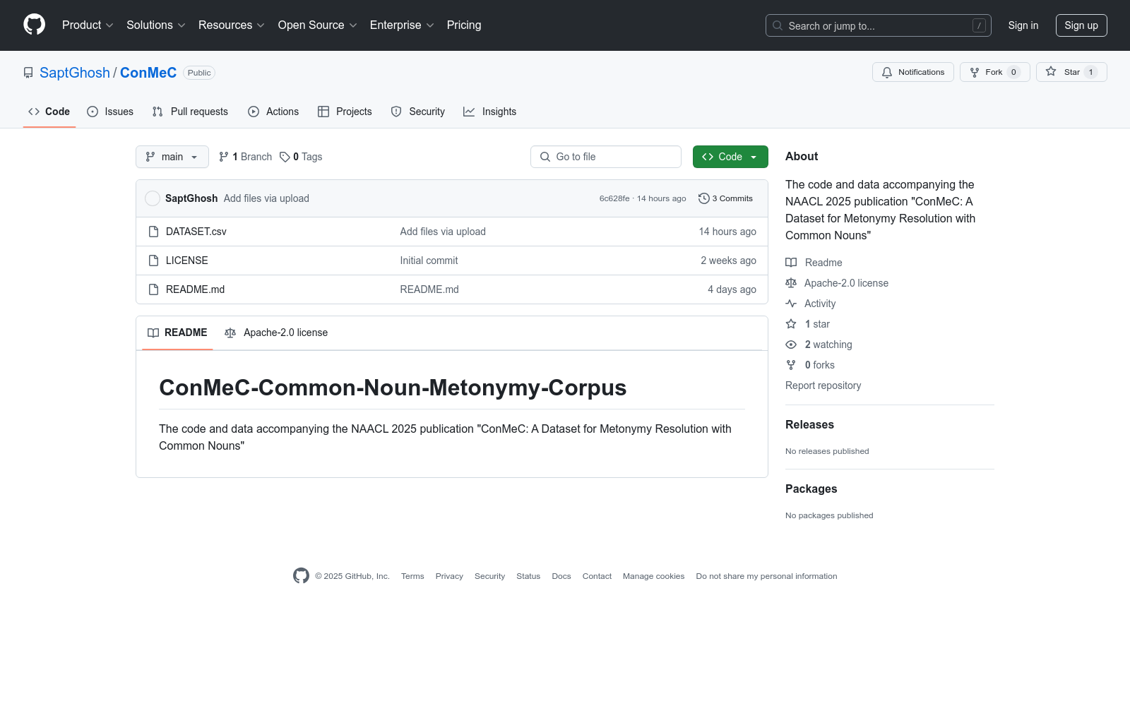Open the Pricing page
Image resolution: width=1130 pixels, height=706 pixels.
click(464, 25)
